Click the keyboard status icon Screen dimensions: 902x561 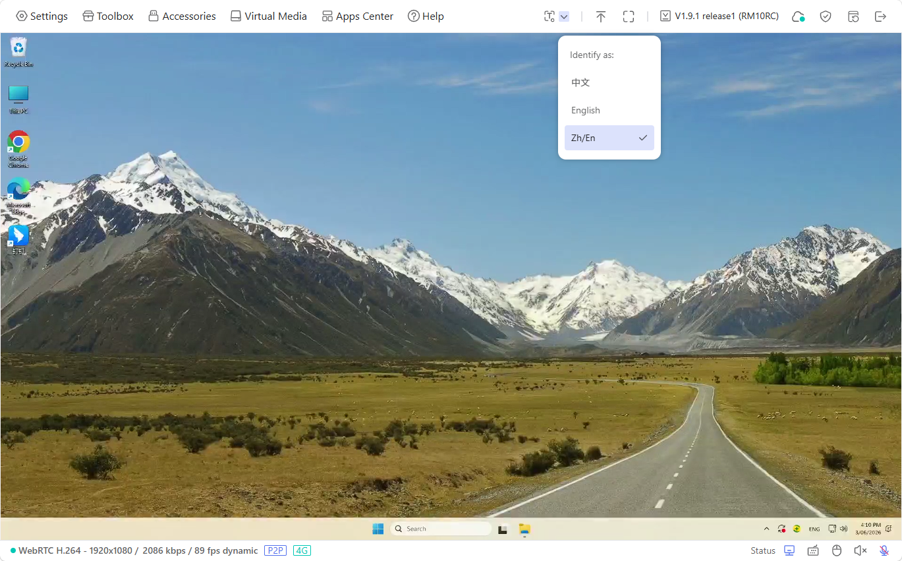pyautogui.click(x=813, y=550)
